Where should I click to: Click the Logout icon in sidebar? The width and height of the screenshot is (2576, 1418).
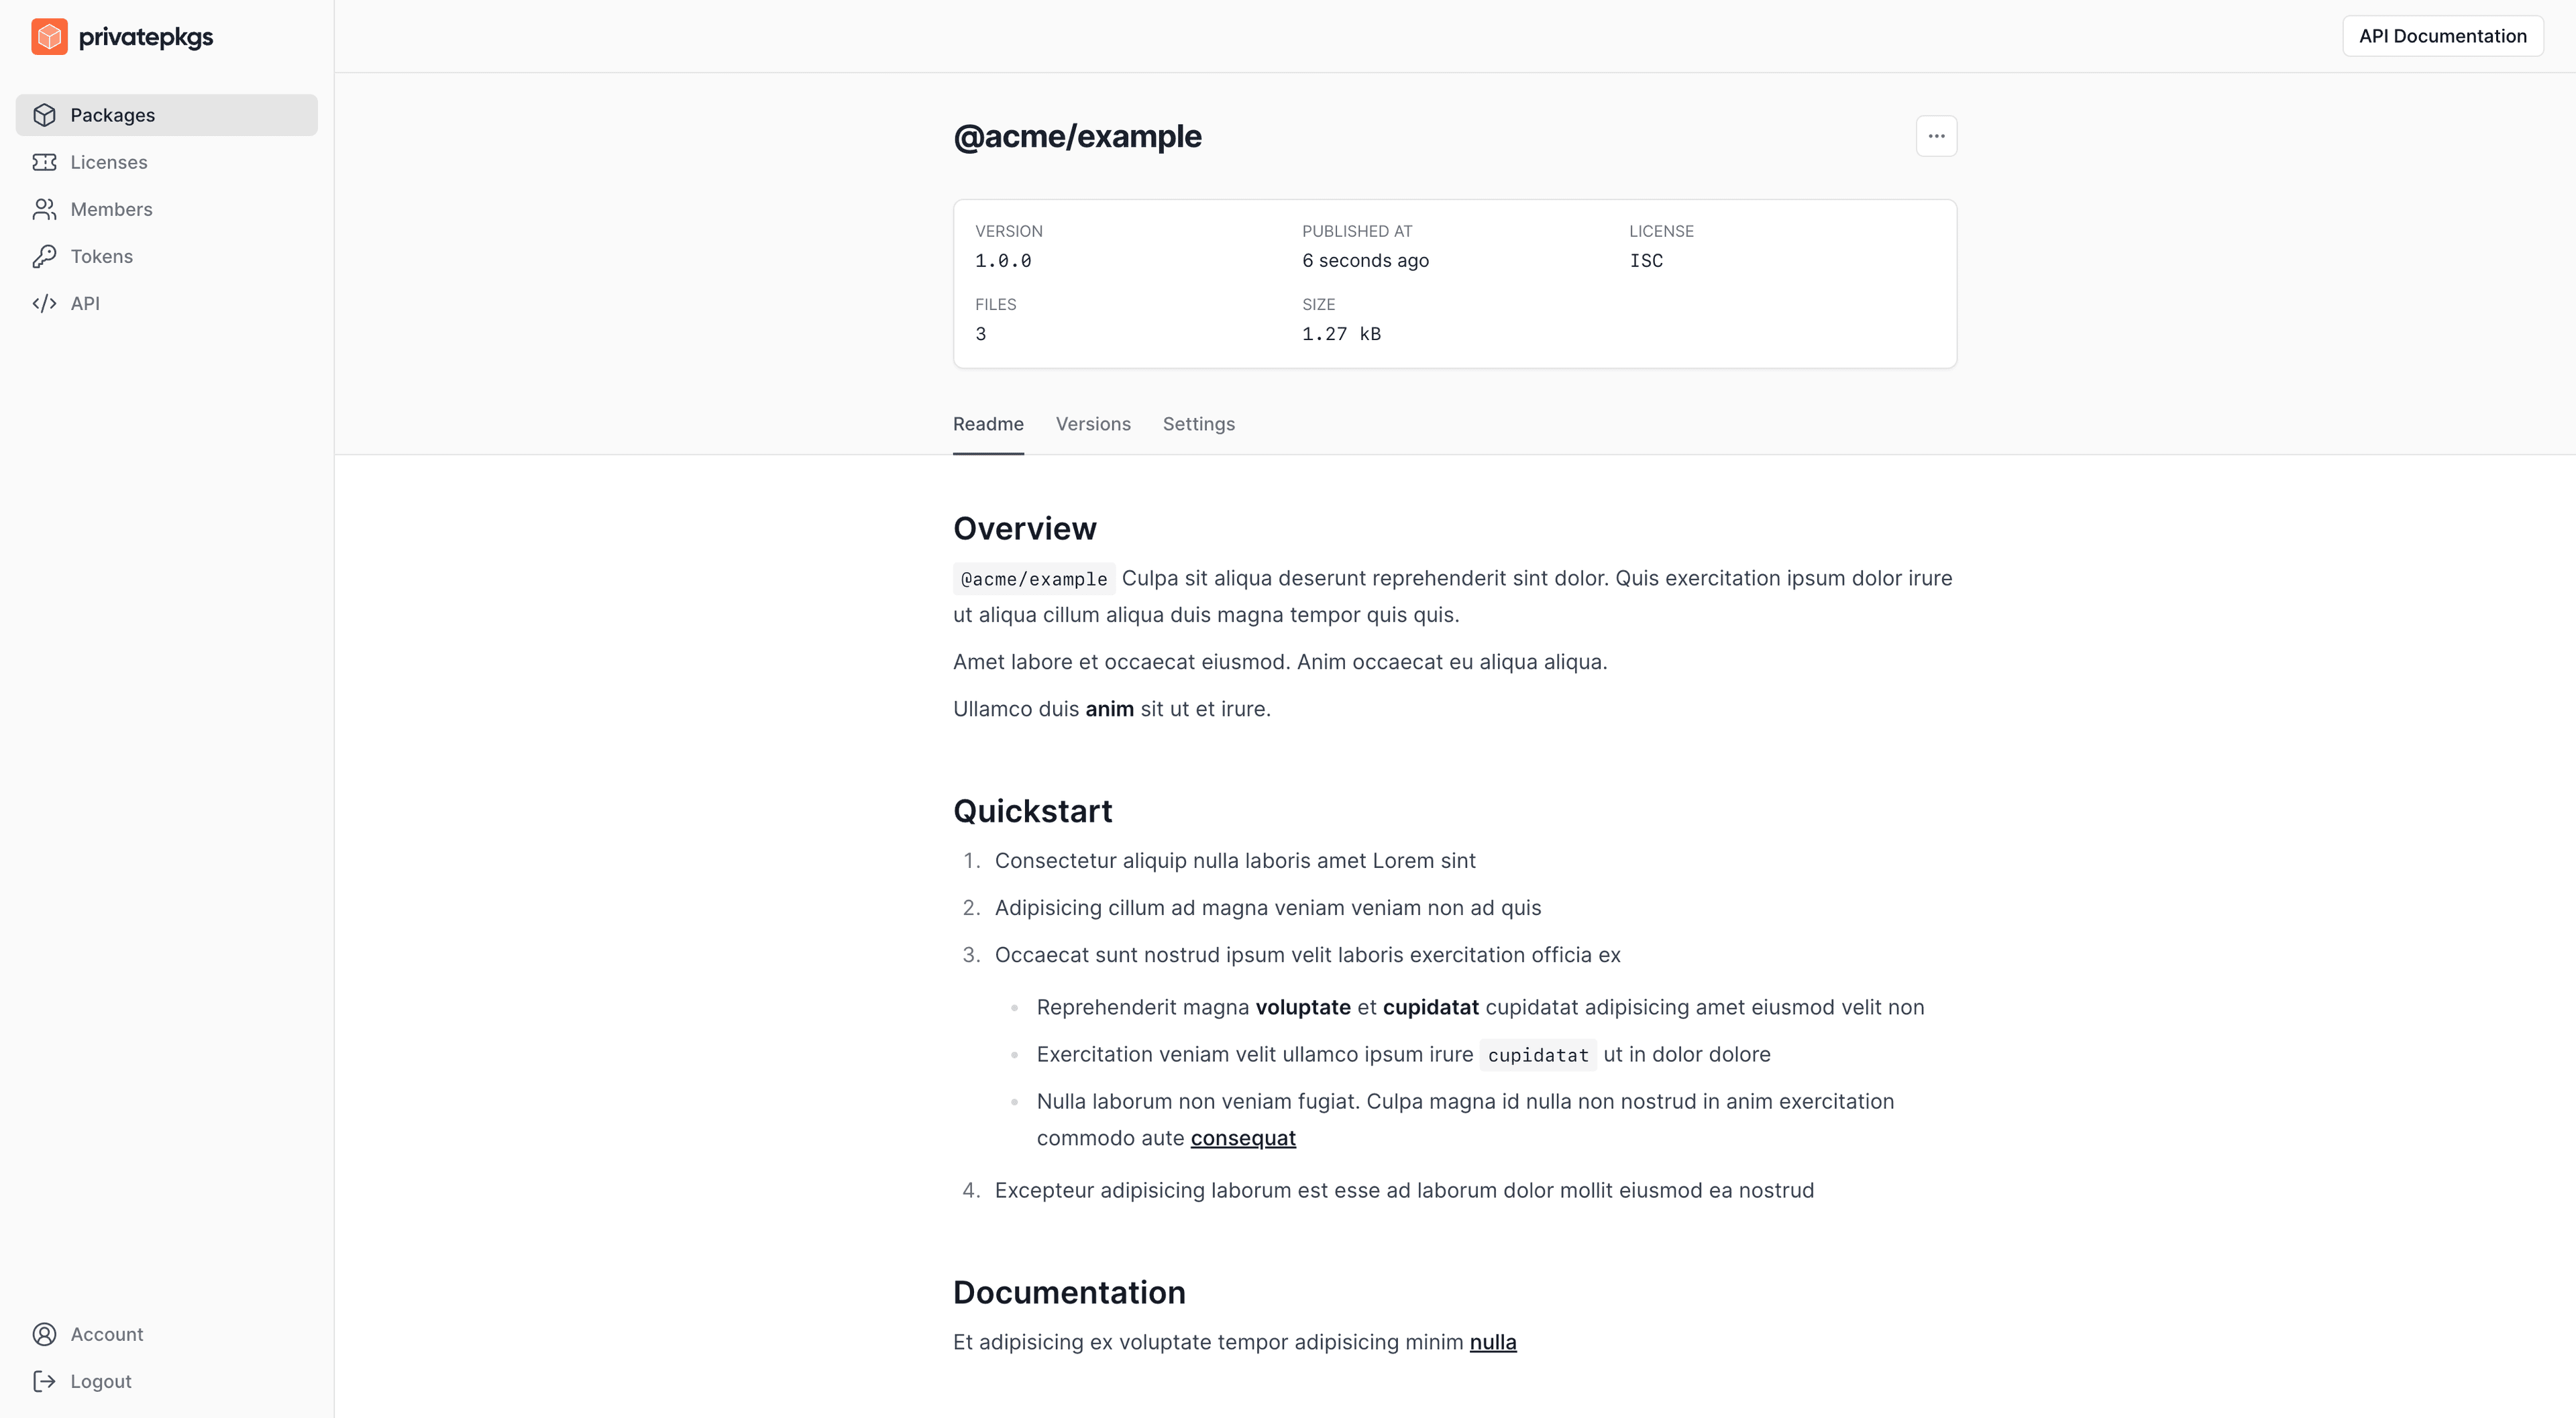coord(44,1381)
